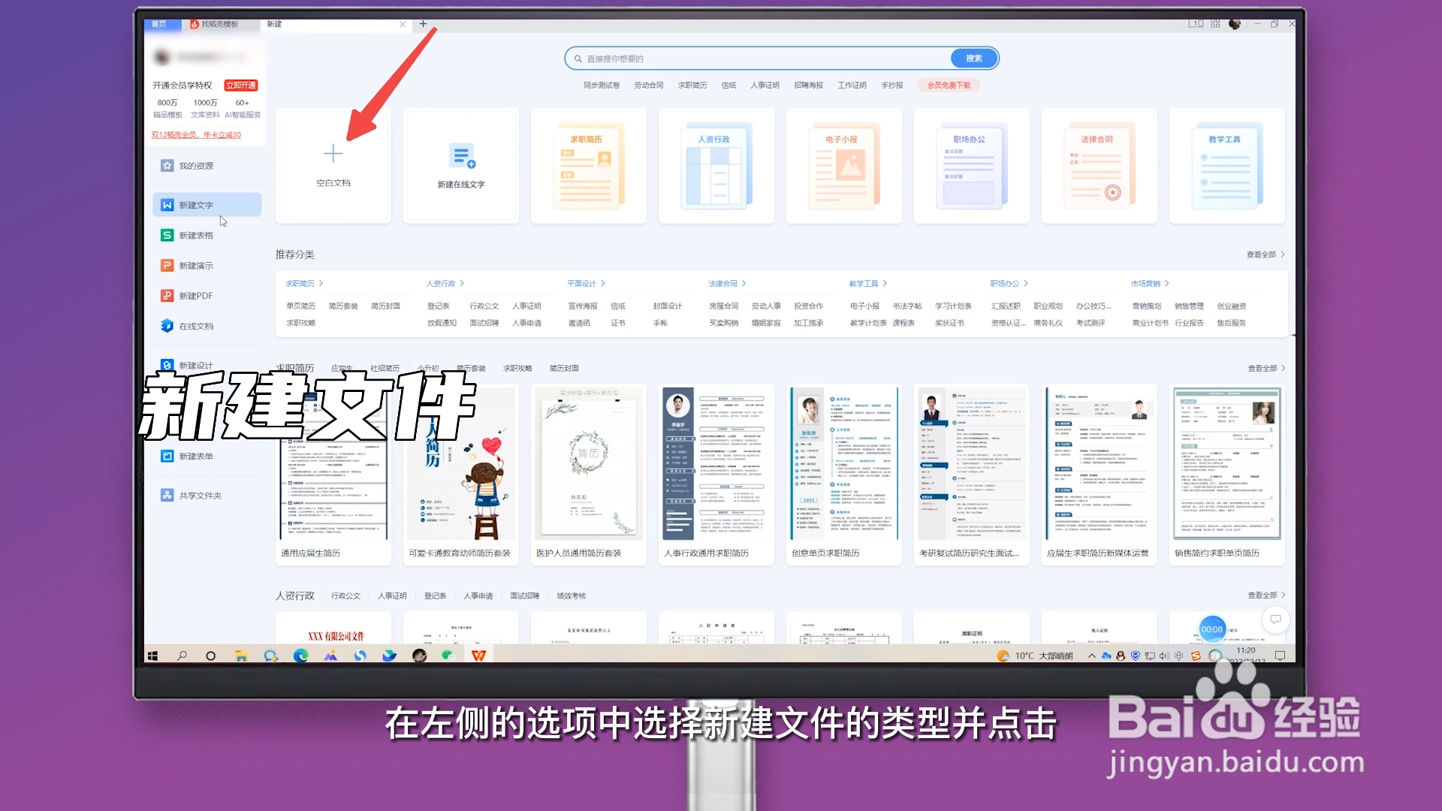Switch to 找稻壳模板 tab
The image size is (1442, 811).
point(219,24)
